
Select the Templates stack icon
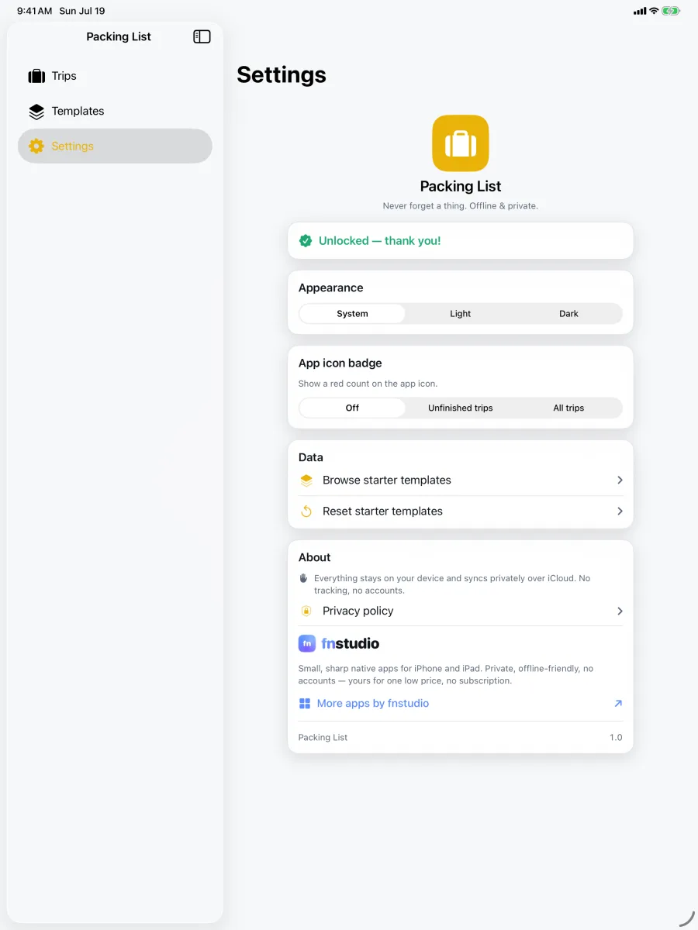click(x=36, y=112)
